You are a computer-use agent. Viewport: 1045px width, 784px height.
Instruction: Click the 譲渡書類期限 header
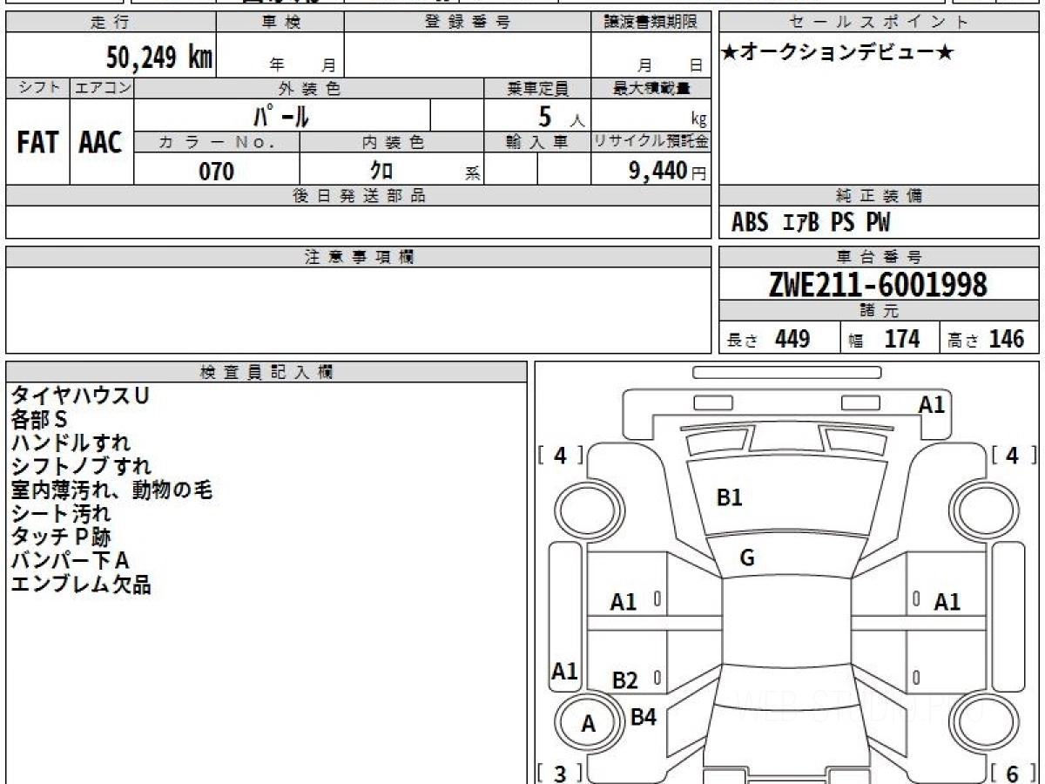651,23
